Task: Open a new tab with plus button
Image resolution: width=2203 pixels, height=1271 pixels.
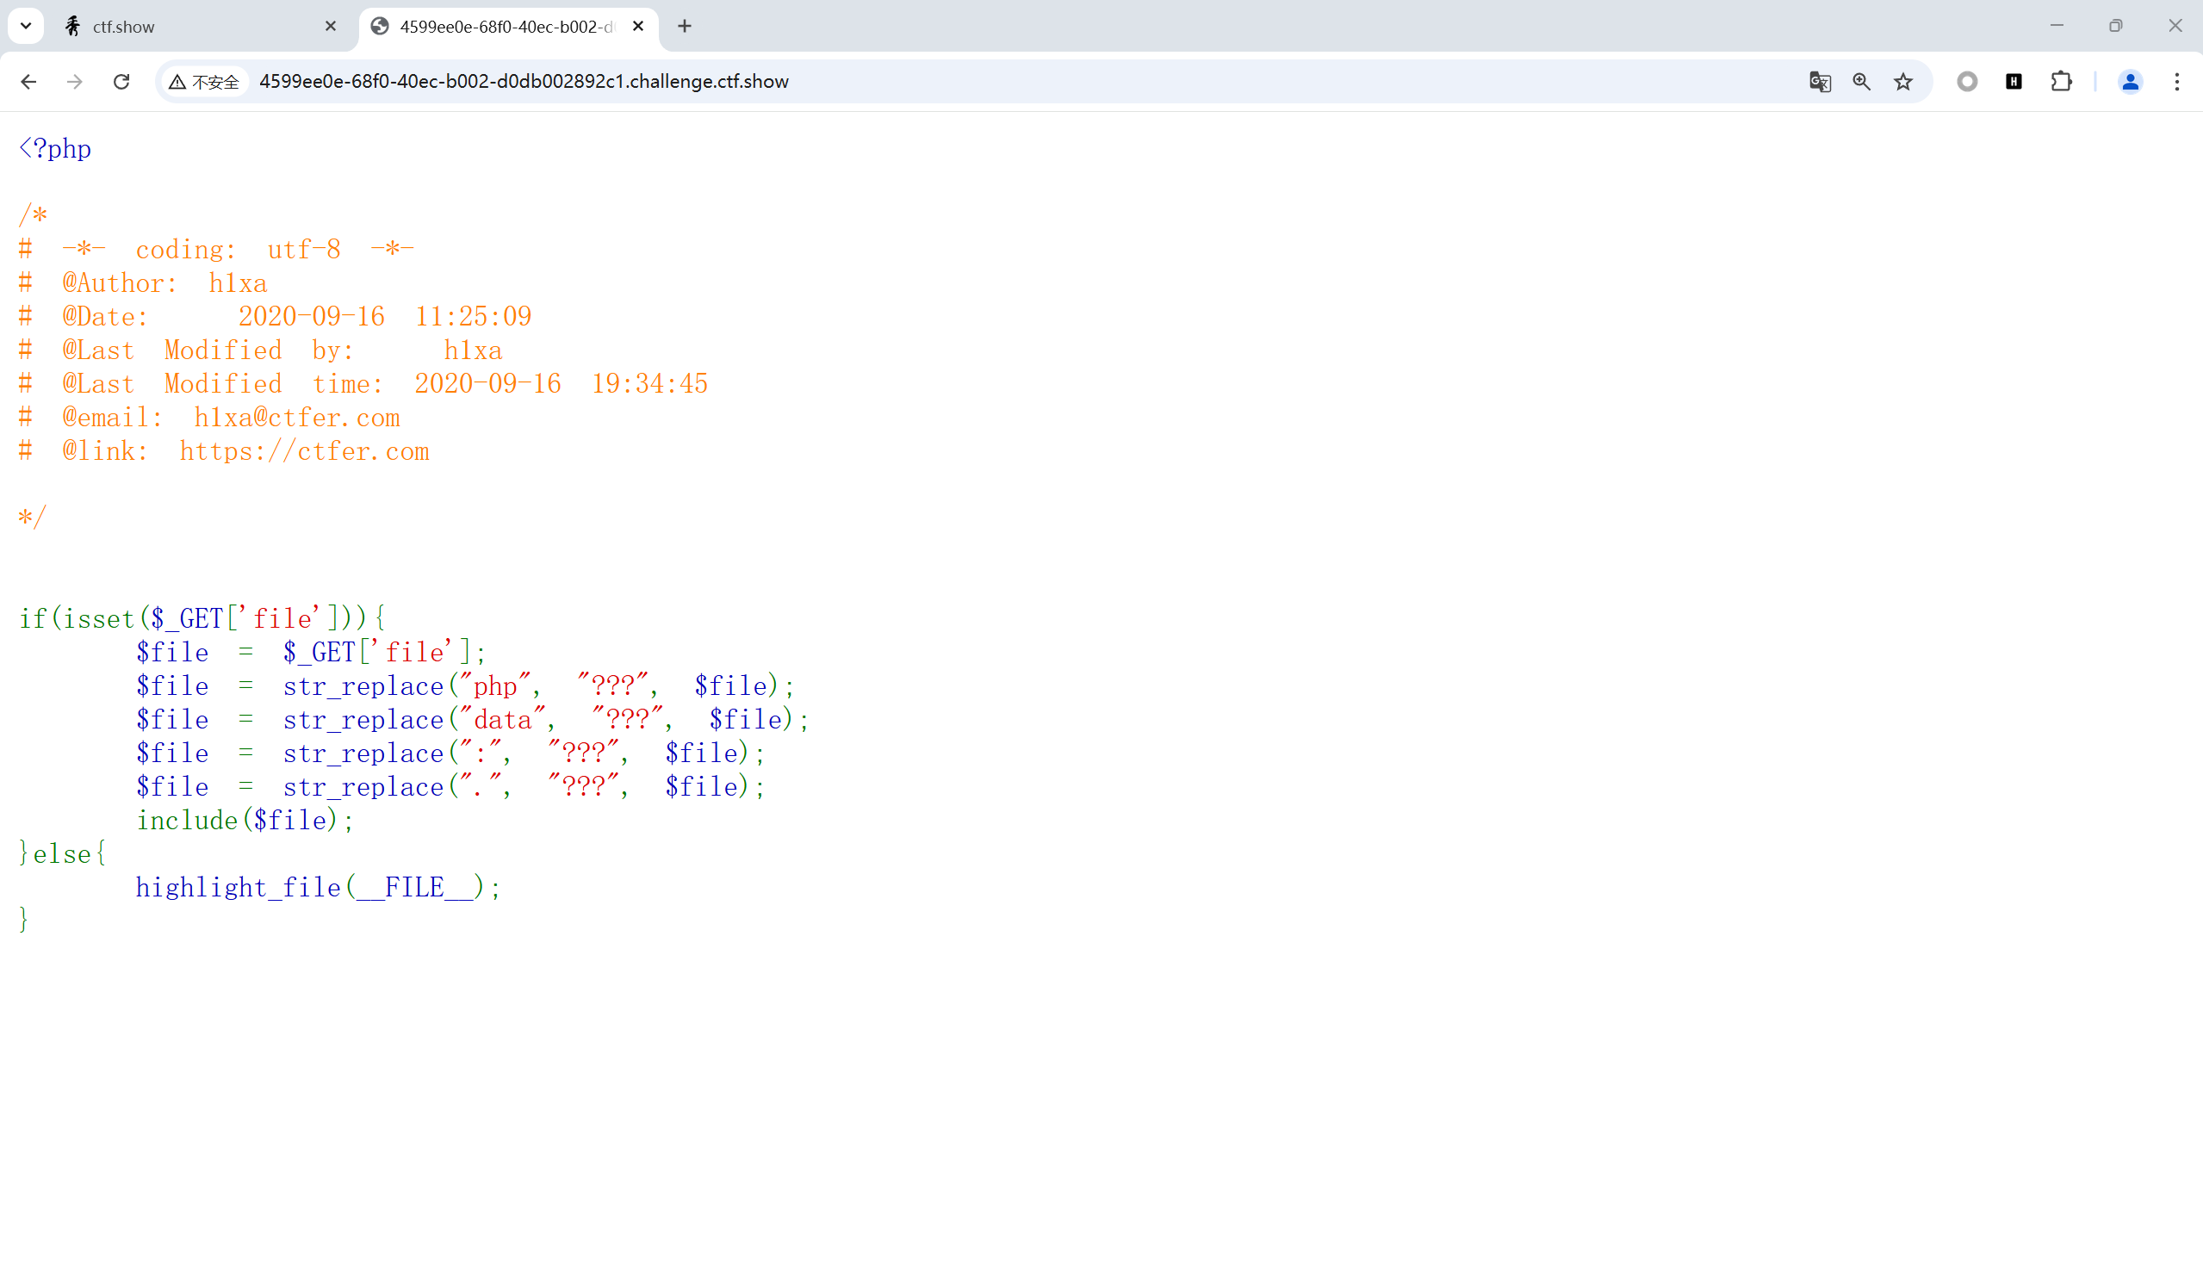Action: coord(685,26)
